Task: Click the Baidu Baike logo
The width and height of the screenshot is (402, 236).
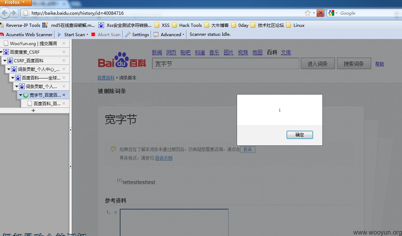Action: [122, 61]
